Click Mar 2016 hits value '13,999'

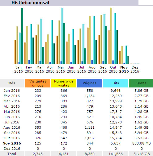point(116,101)
